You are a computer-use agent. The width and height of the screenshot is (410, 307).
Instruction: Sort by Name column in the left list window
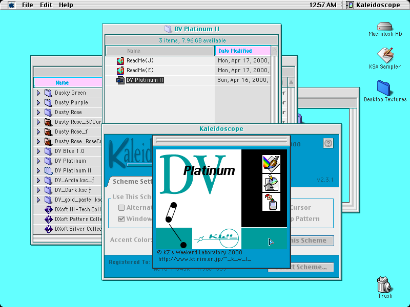coord(68,82)
